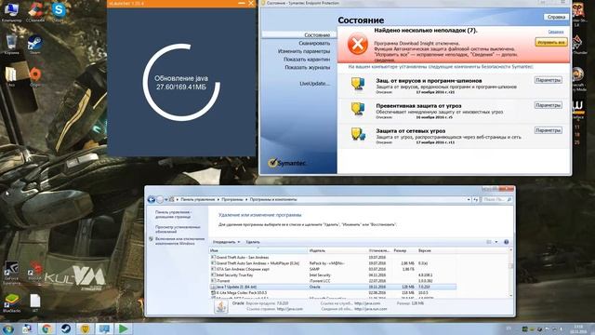
Task: Open the view-mode dropdown in Programs toolbar
Action: [x=496, y=242]
